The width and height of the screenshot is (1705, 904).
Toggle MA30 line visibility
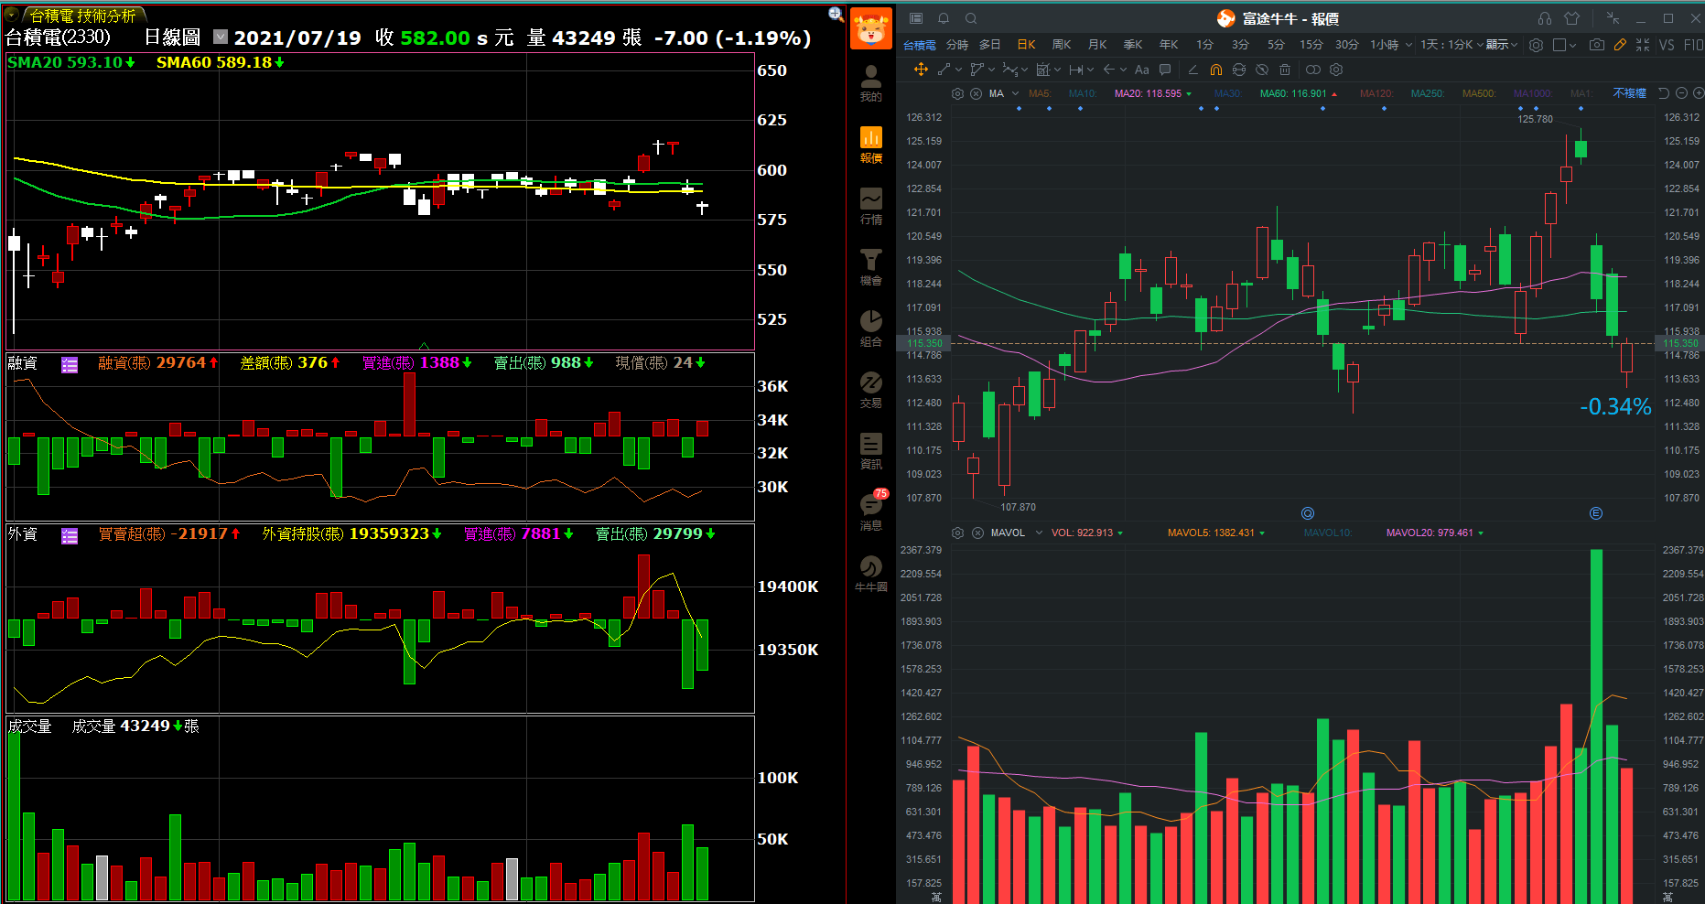coord(1227,93)
